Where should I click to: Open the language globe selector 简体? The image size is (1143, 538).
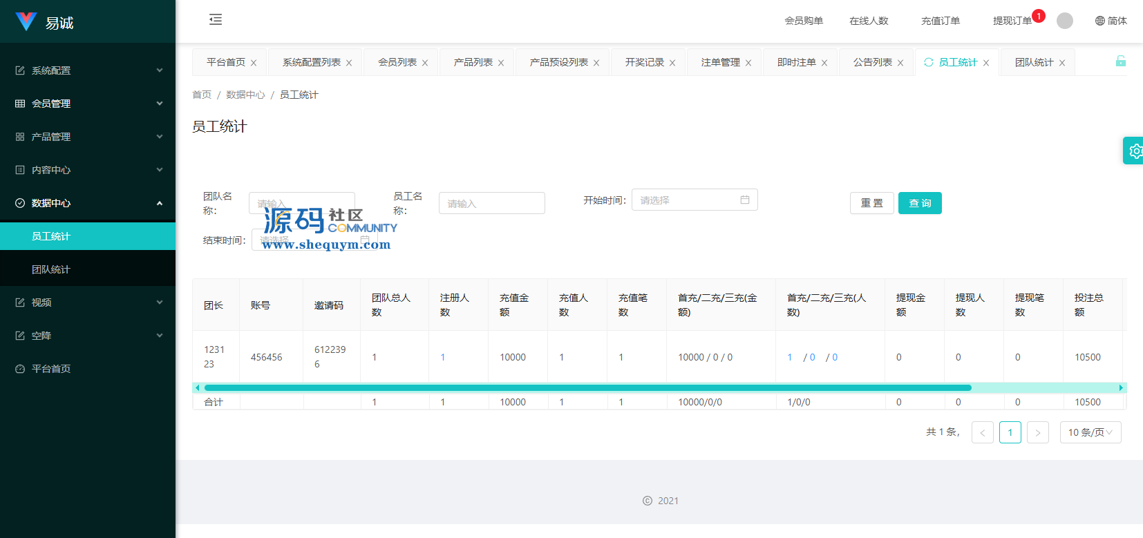pos(1111,21)
